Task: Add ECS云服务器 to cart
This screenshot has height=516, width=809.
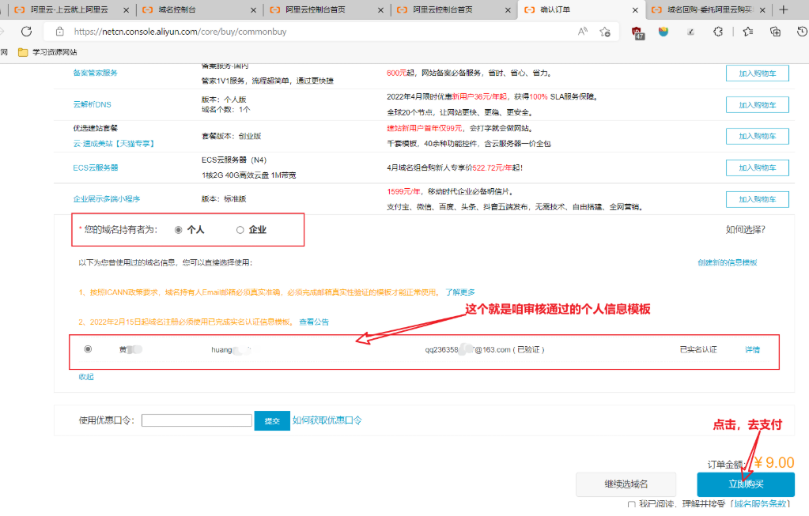Action: tap(758, 168)
